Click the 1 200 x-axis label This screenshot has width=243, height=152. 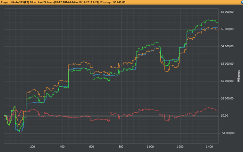click(180, 147)
